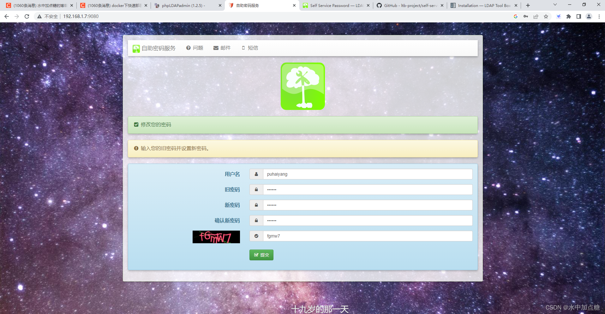Switch to the Self Service Password tab

(336, 5)
